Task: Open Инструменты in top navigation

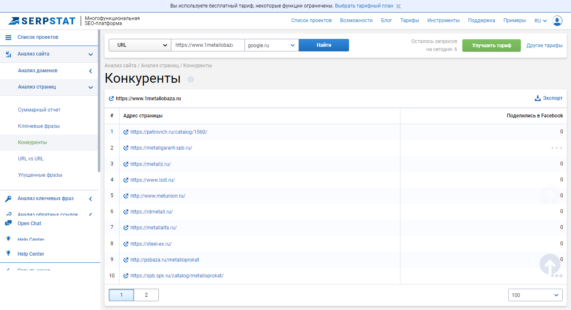Action: (x=444, y=20)
